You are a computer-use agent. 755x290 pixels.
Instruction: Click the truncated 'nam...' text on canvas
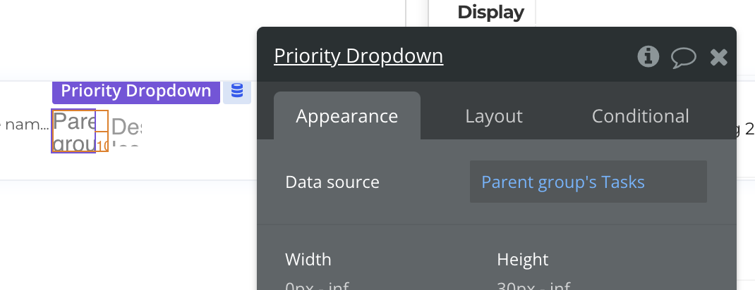coord(26,127)
